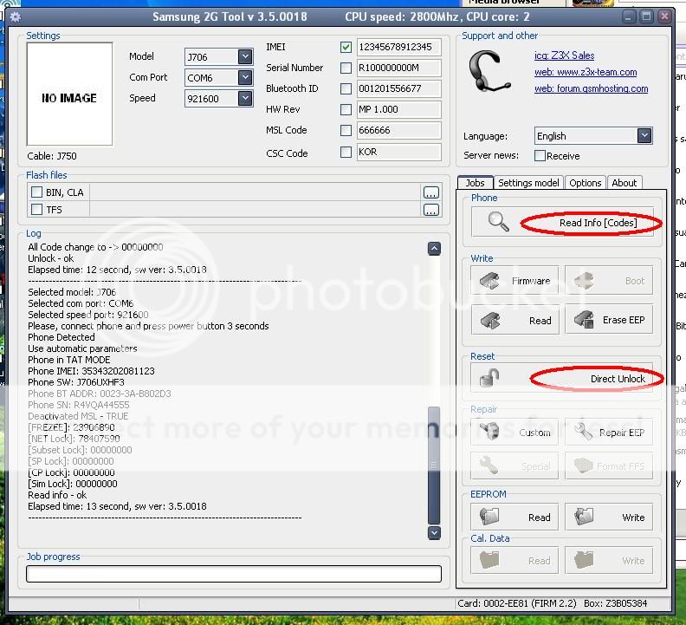Click the MSL Code field 666666
Screen dimensions: 686x625
399,130
